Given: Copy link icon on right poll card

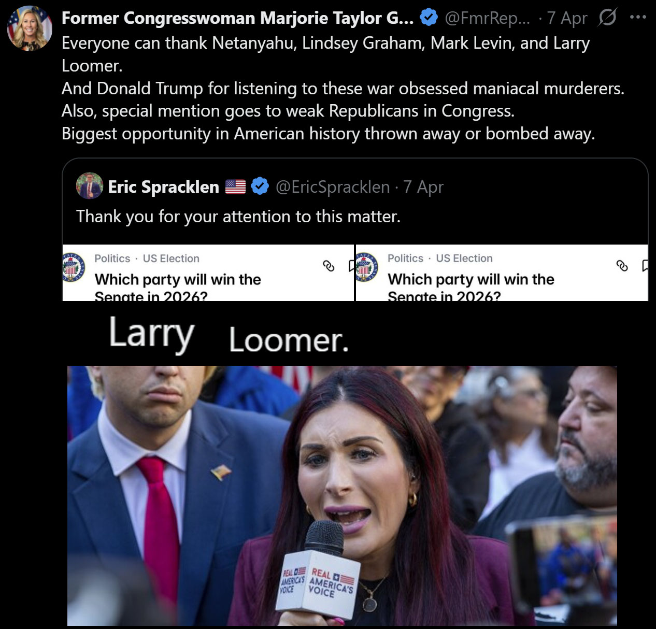Looking at the screenshot, I should (622, 265).
